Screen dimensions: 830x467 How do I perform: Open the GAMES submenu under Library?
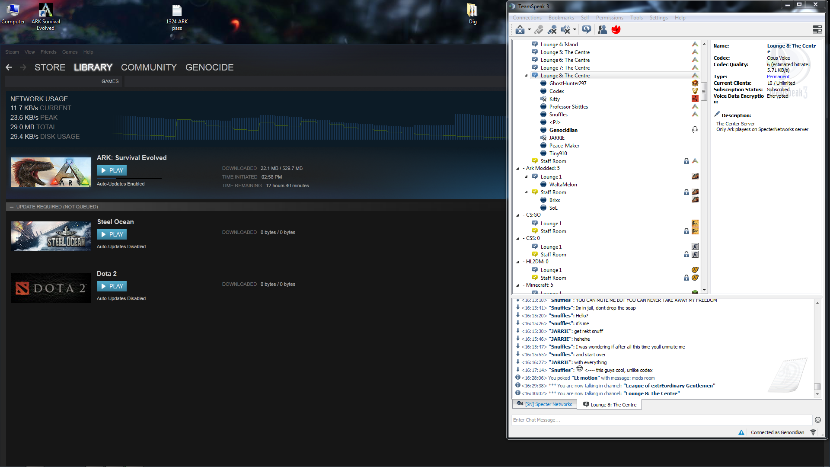(110, 81)
